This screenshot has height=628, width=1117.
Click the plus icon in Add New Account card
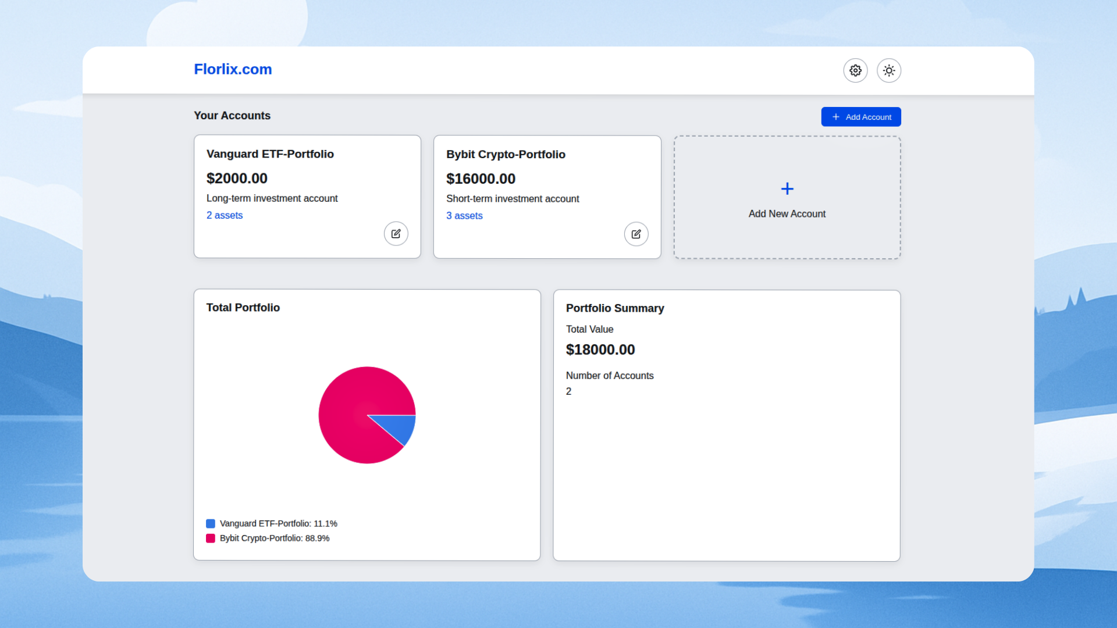click(x=787, y=189)
